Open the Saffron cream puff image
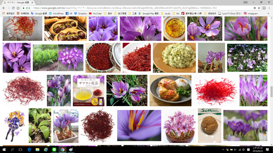The height and width of the screenshot is (153, 273). pos(210,126)
